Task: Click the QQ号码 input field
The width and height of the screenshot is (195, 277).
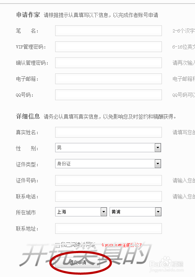Action: [x=109, y=95]
